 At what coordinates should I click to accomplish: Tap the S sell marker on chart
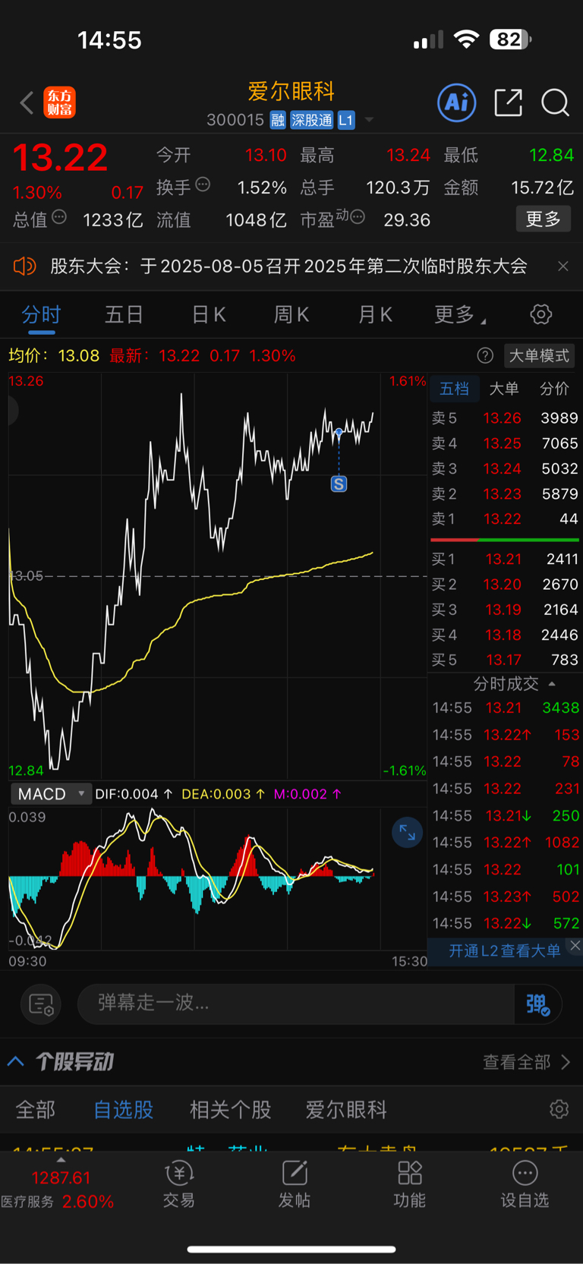[339, 484]
